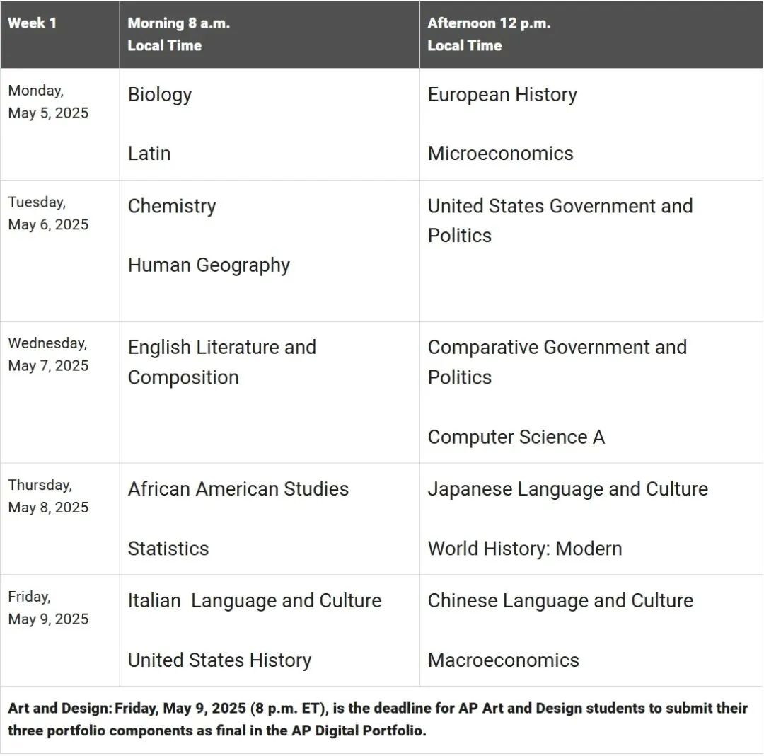This screenshot has width=764, height=756.
Task: Select the Microeconomics exam entry
Action: tap(500, 154)
